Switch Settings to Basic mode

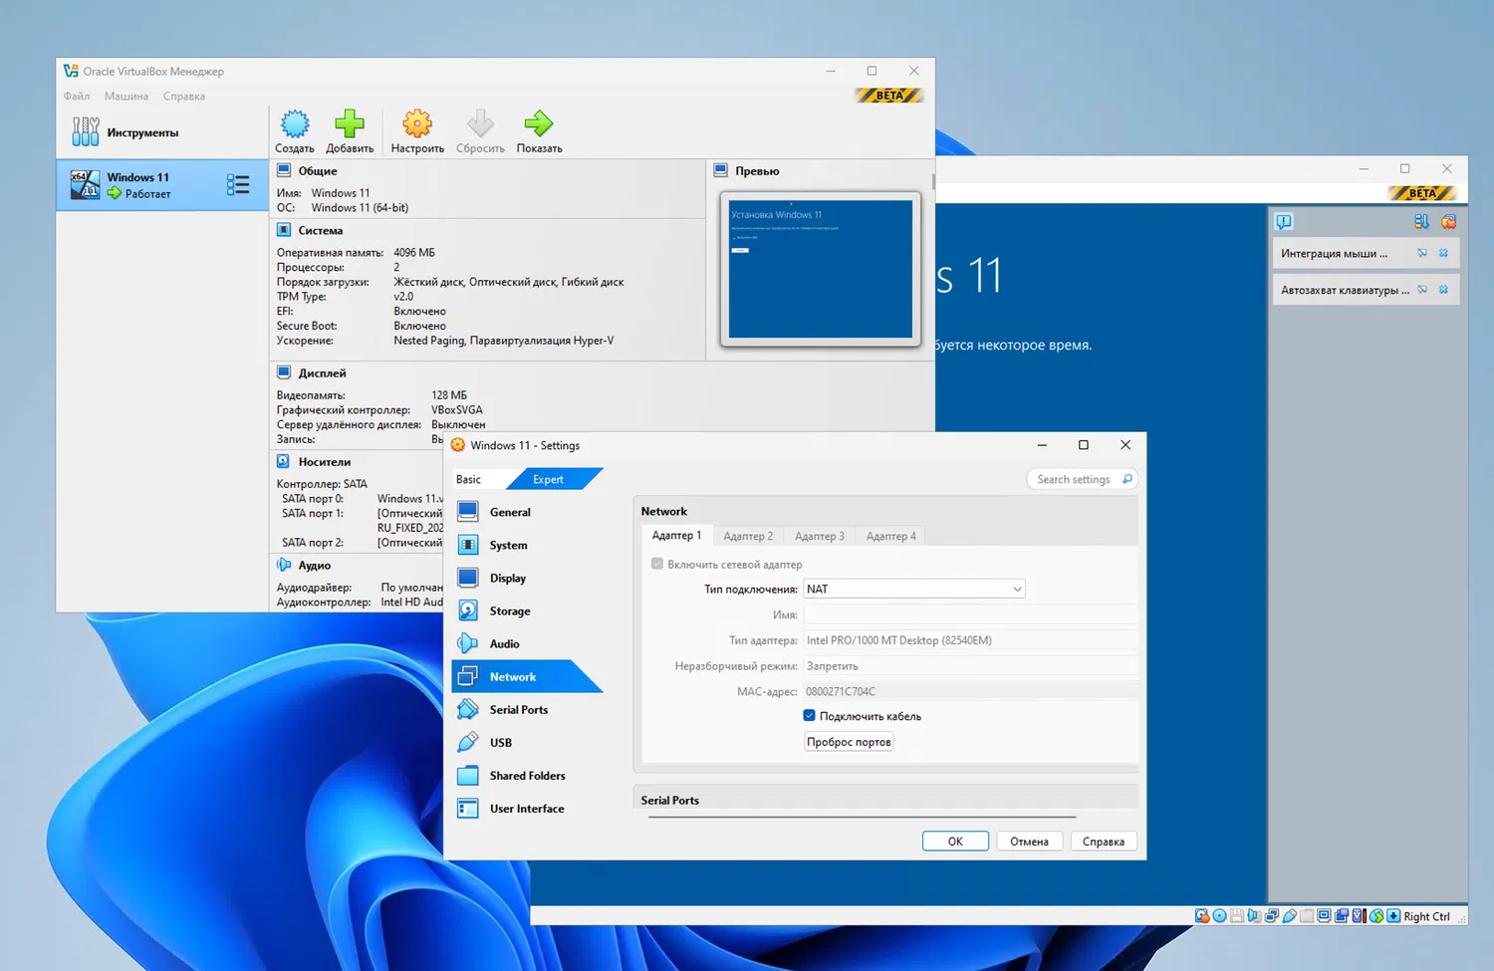[x=478, y=479]
